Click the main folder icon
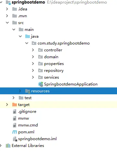 click(x=21, y=30)
